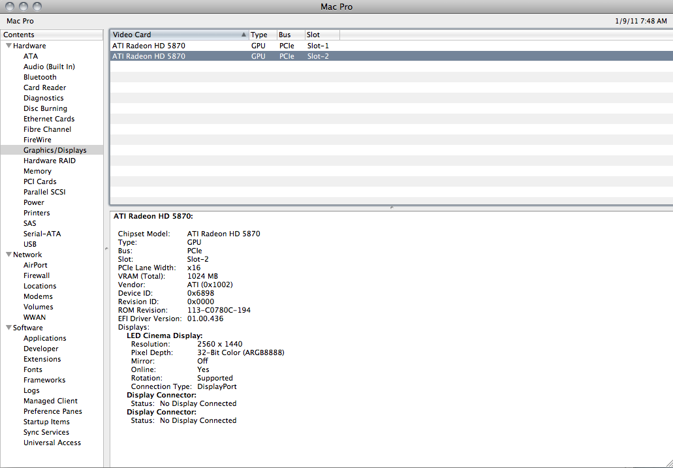Select Bluetooth in sidebar
Screen dimensions: 673x468
pyautogui.click(x=40, y=77)
